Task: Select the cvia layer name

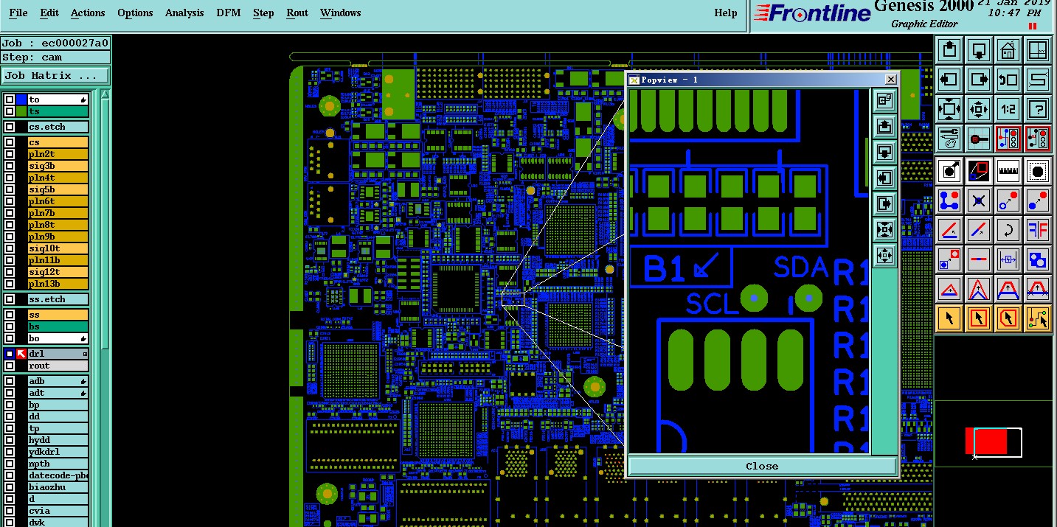Action: click(58, 511)
